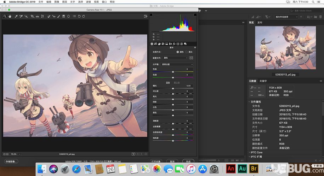Viewport: 324px width, 176px height.
Task: Open the Presets panel icon
Action: tap(182, 44)
